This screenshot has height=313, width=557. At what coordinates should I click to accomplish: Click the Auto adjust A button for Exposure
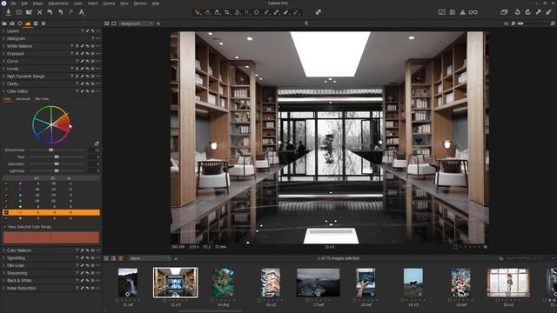click(77, 54)
